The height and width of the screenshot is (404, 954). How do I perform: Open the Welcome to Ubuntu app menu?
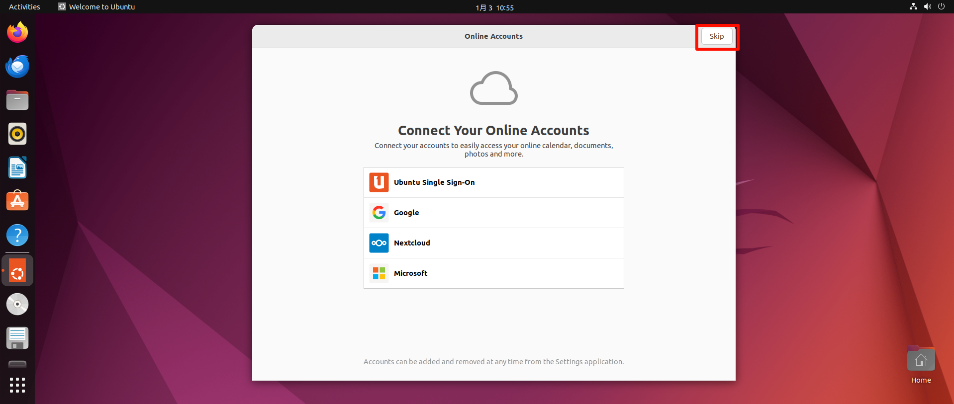coord(96,7)
